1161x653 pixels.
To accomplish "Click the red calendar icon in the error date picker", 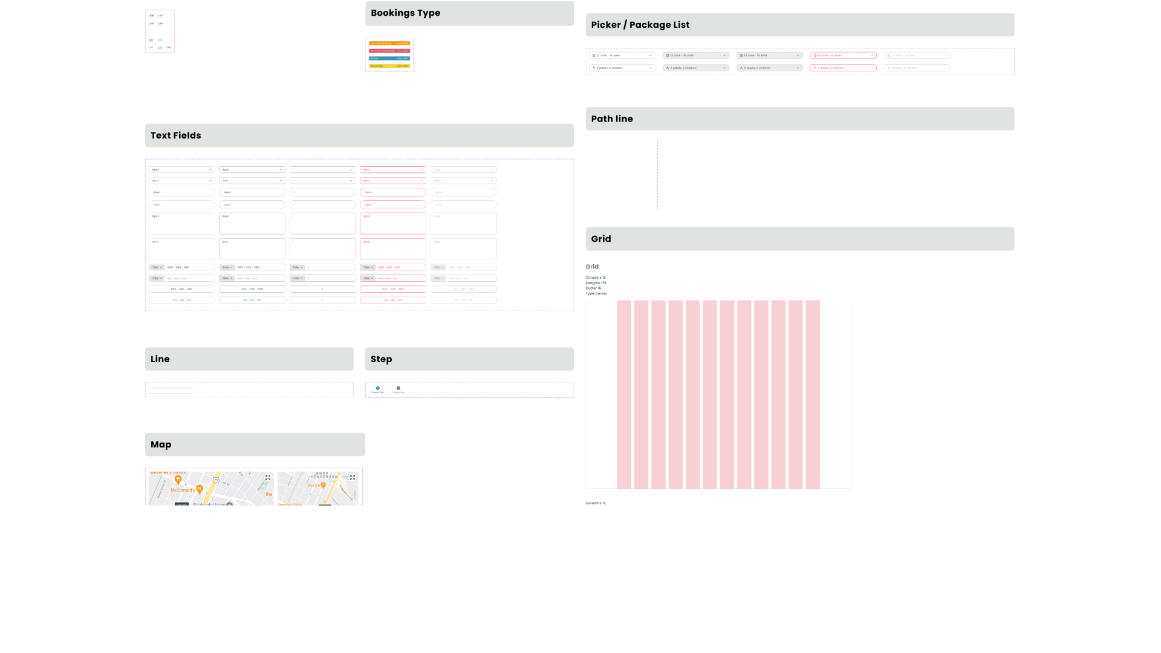I will [x=815, y=56].
